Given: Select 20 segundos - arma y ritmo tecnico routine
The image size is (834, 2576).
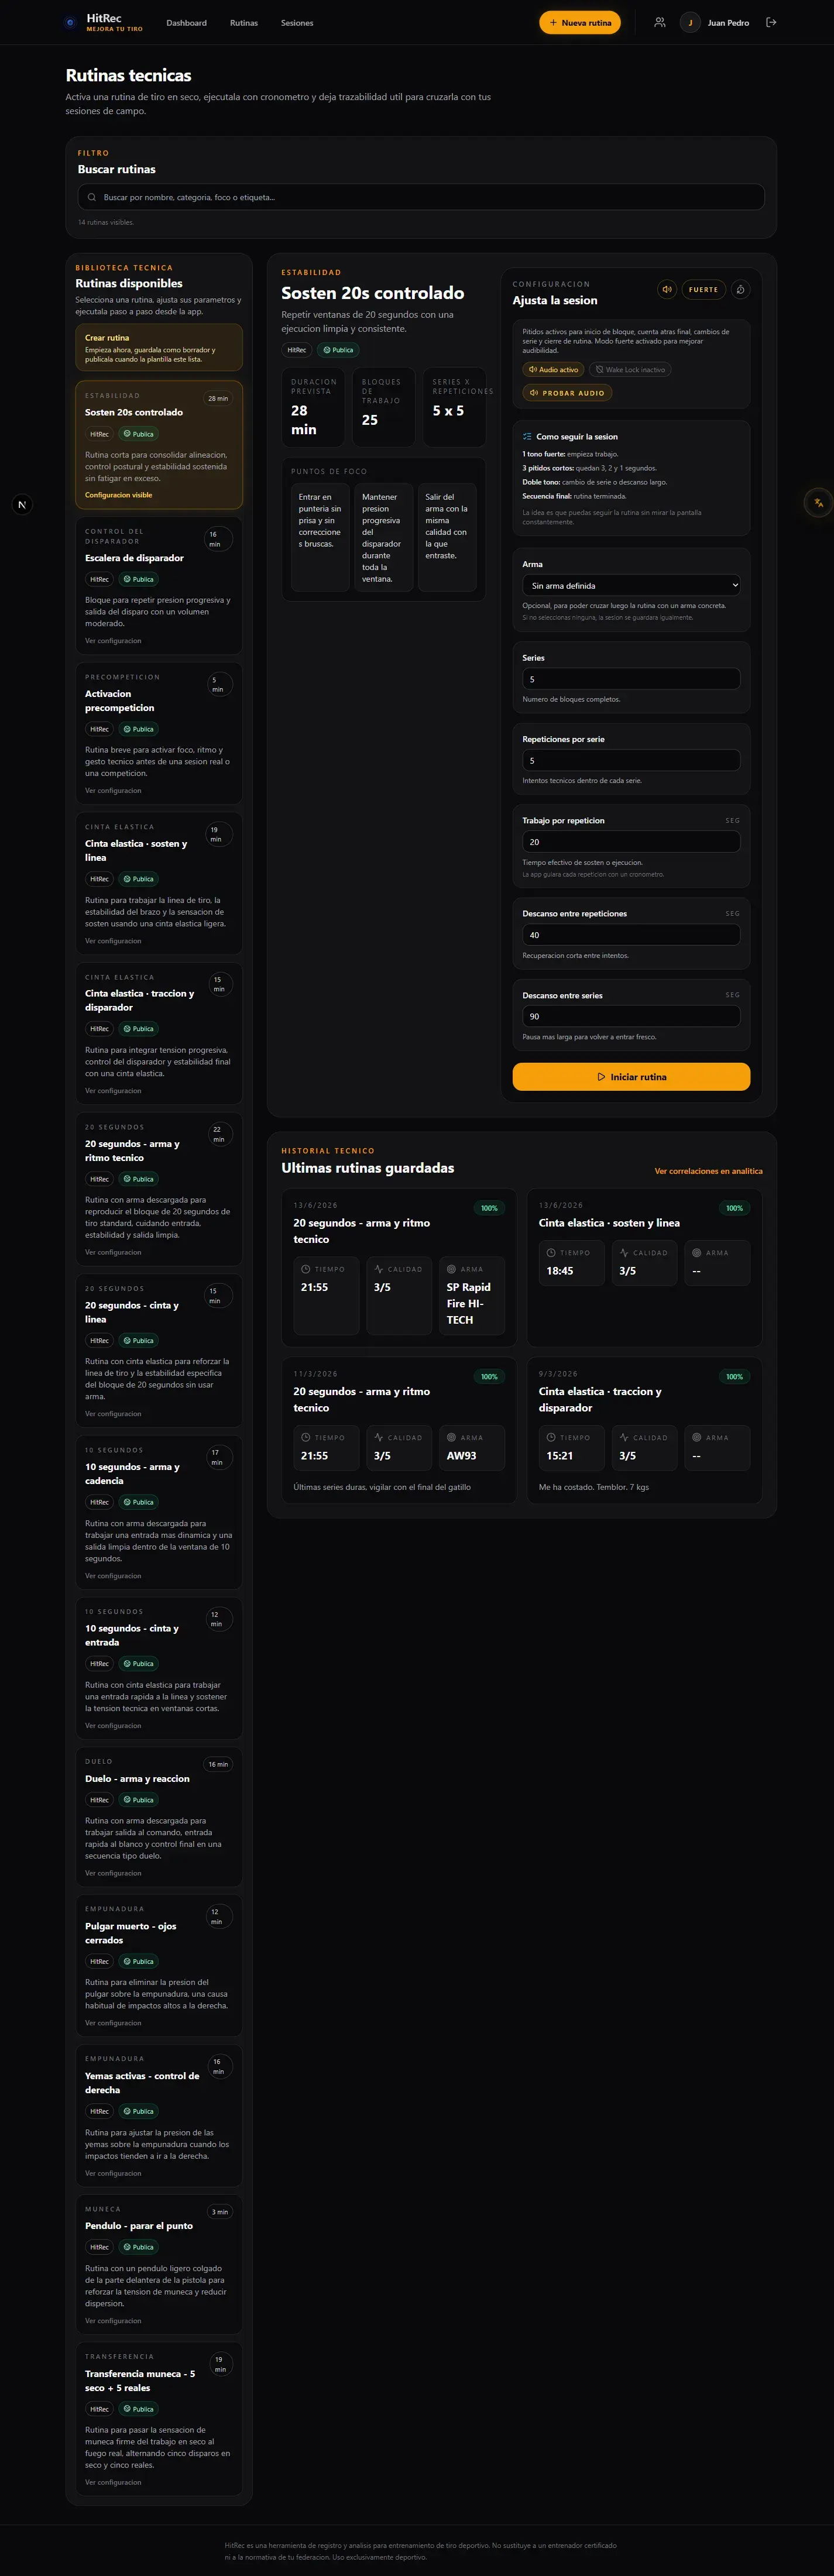Looking at the screenshot, I should pyautogui.click(x=159, y=1189).
